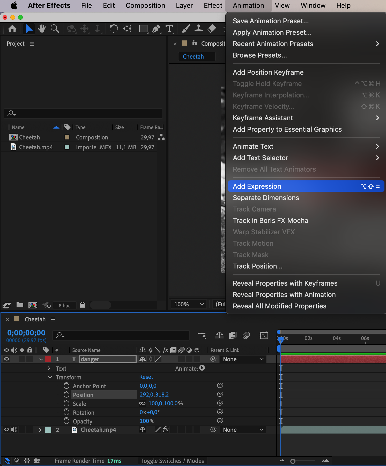Hide the danger text layer

point(6,359)
